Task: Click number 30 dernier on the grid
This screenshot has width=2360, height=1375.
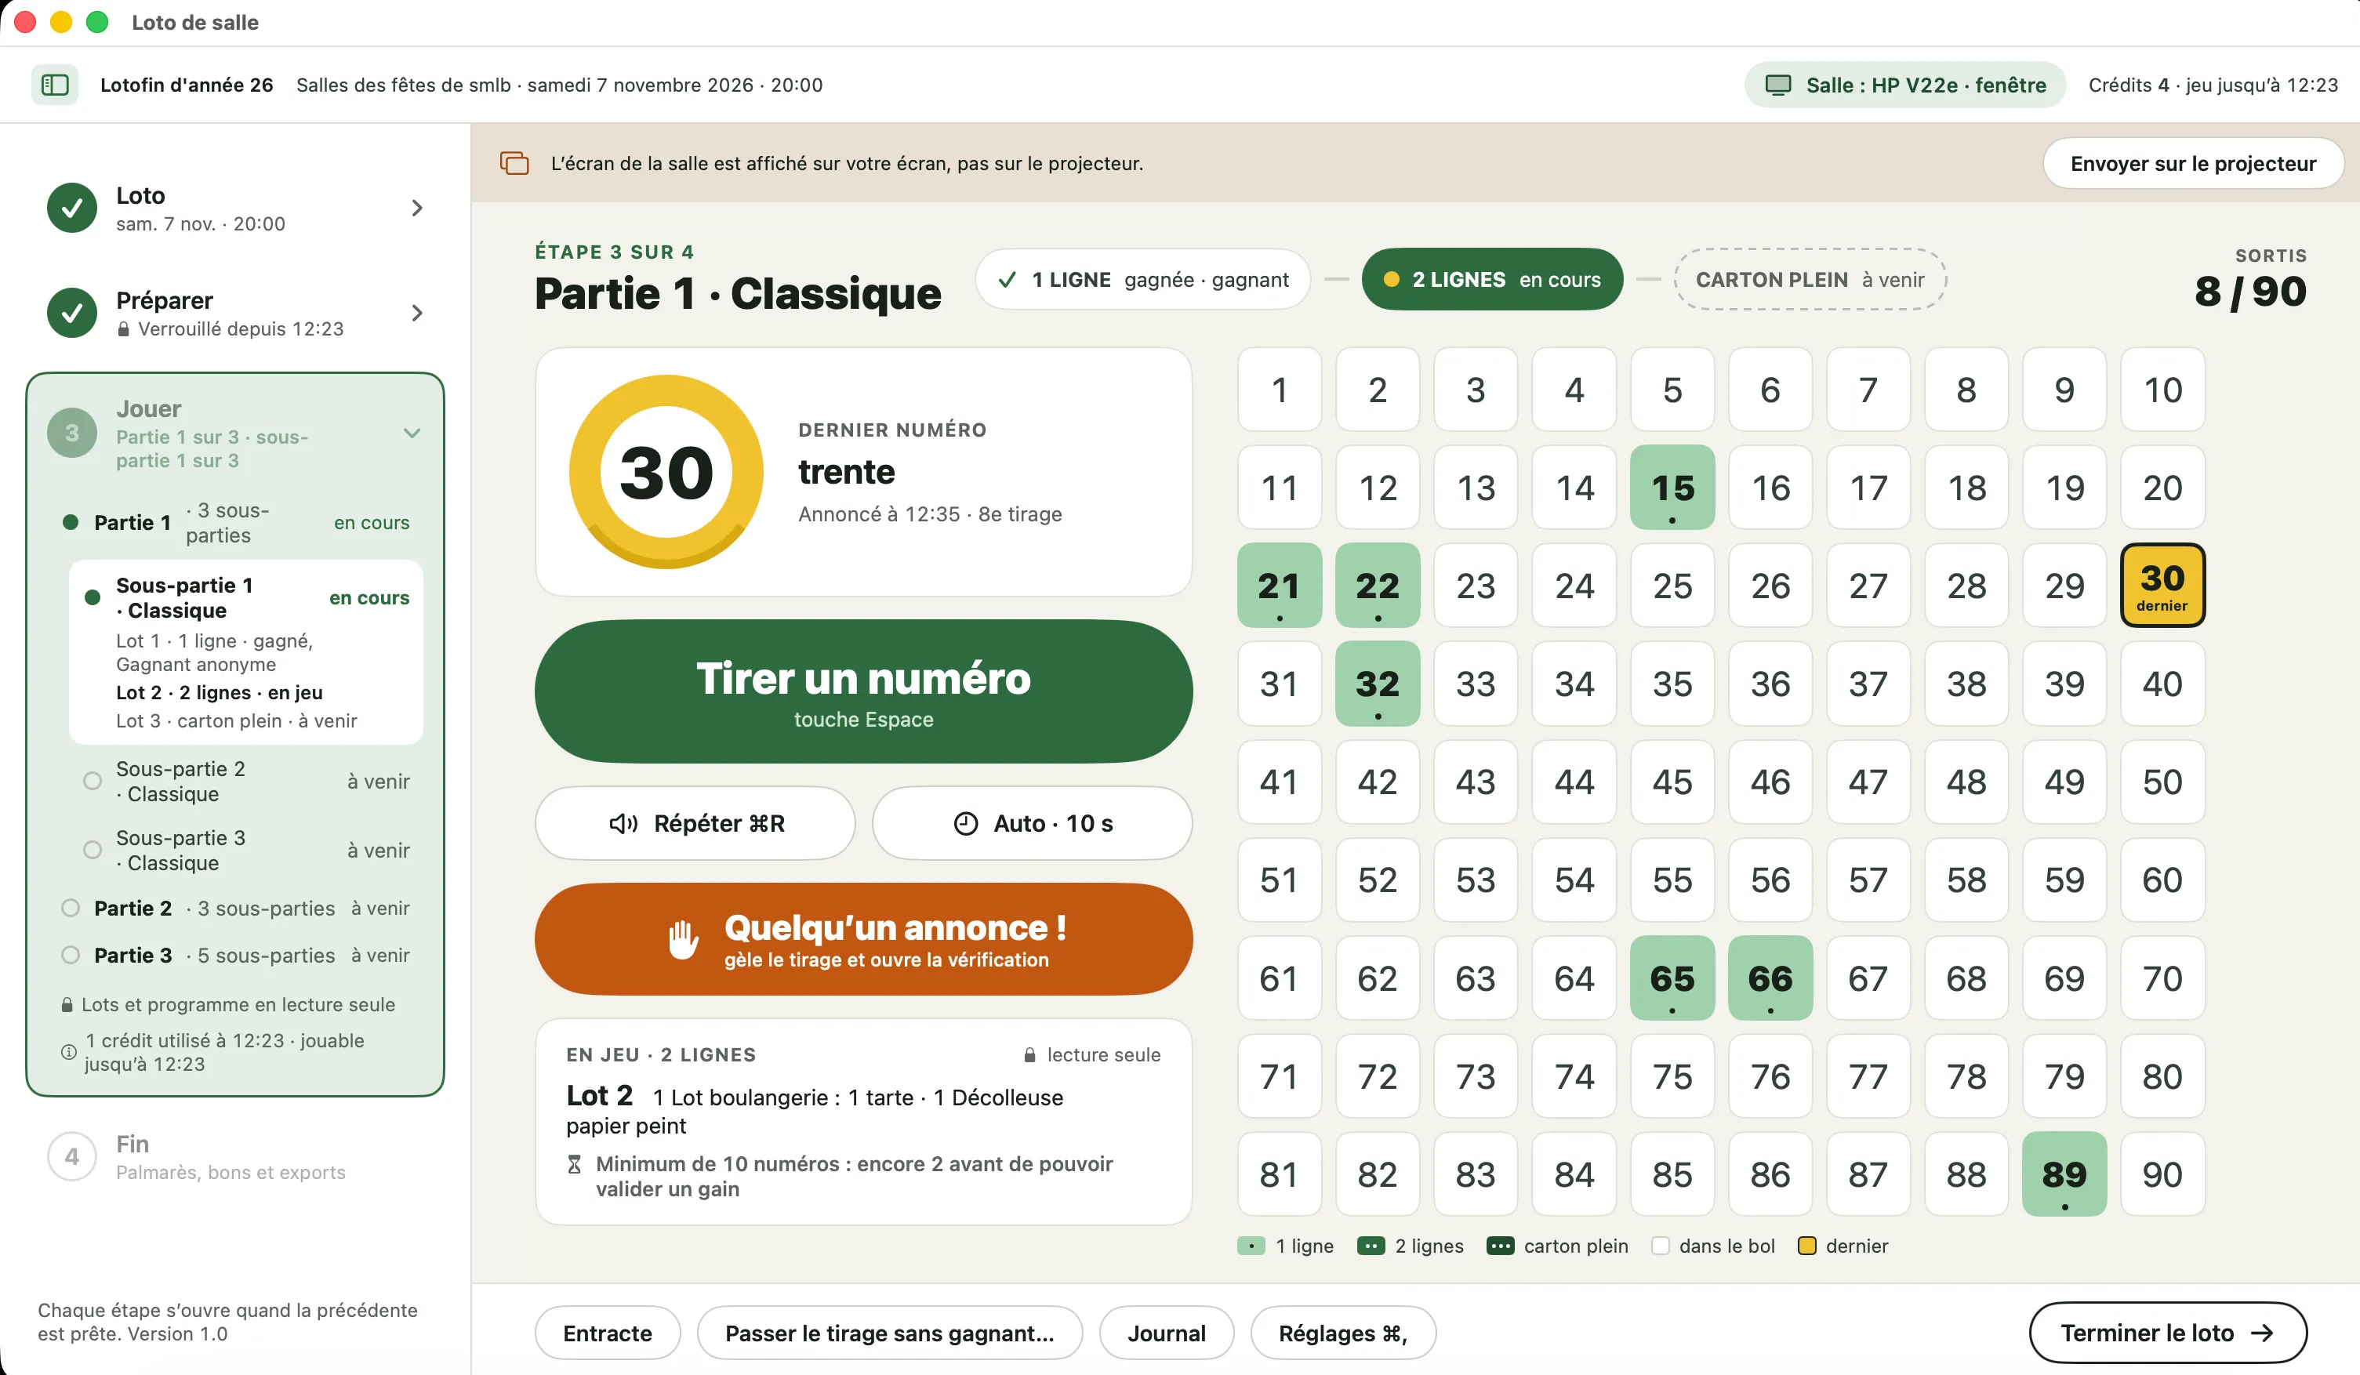Action: pyautogui.click(x=2162, y=586)
